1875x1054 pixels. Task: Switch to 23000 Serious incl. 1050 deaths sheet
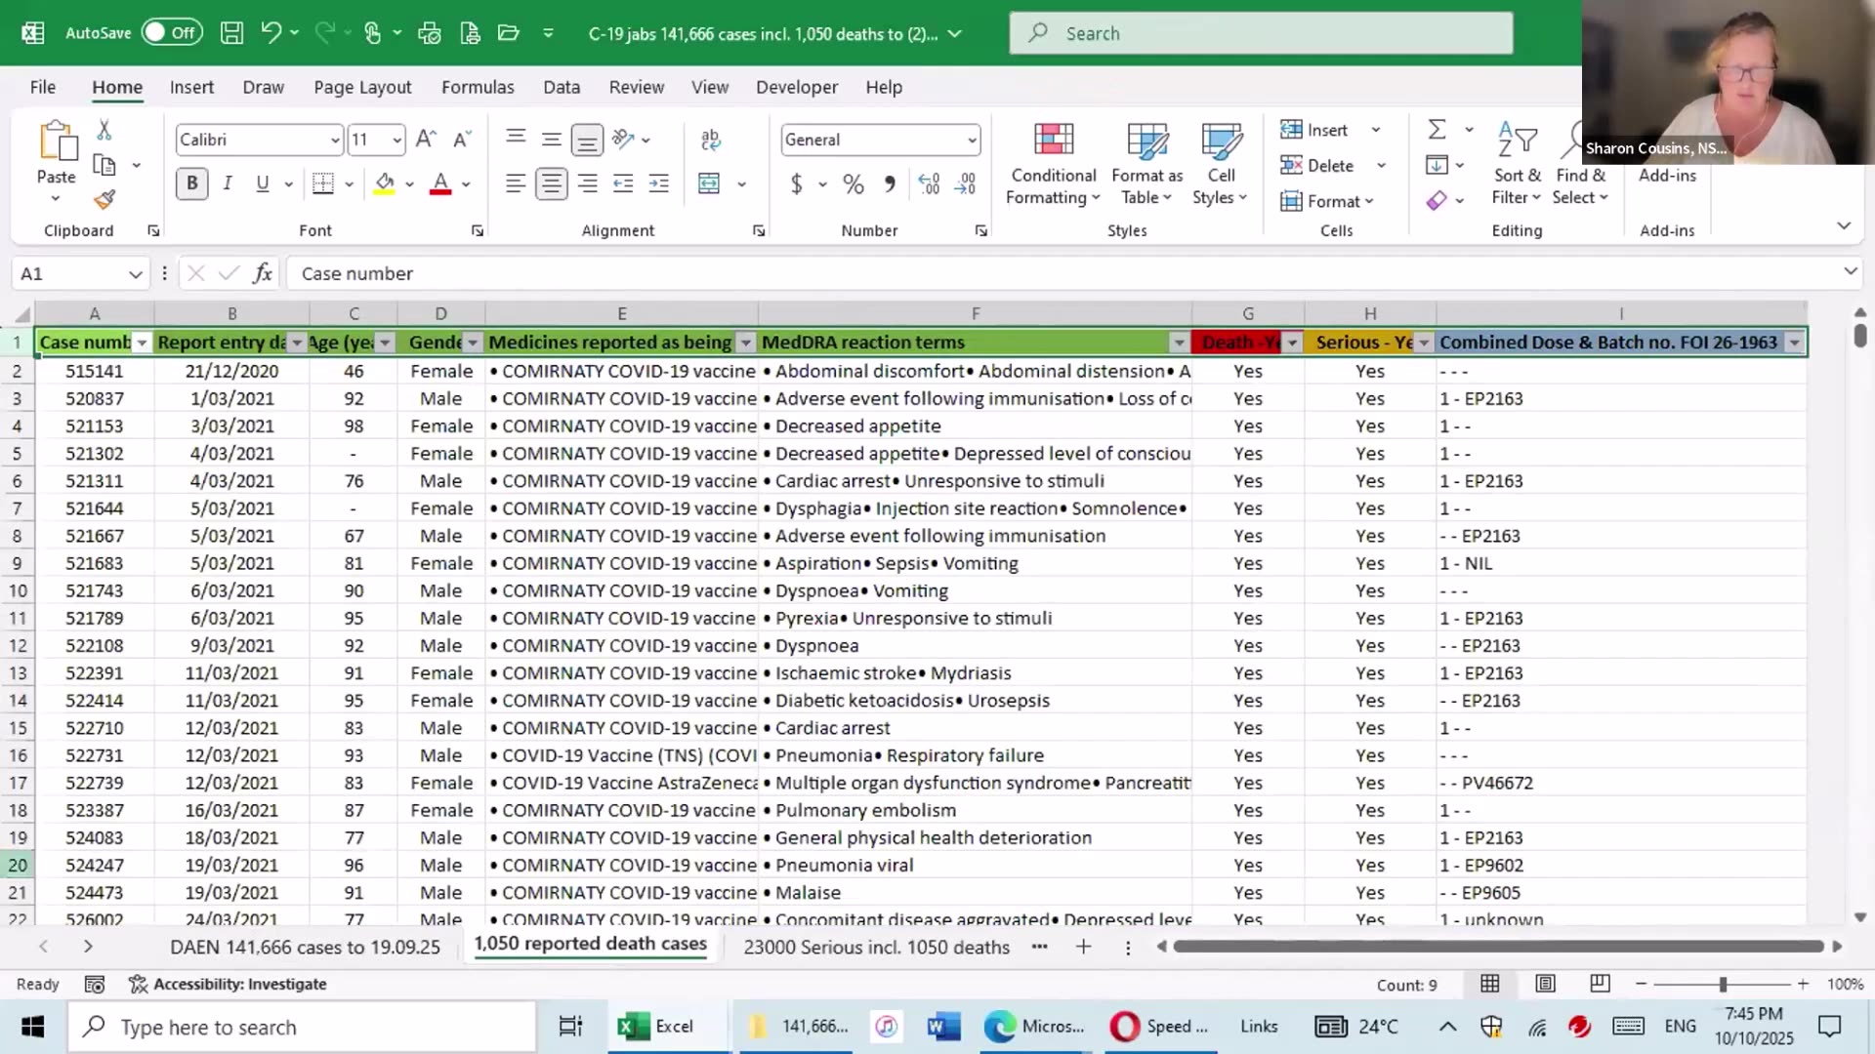tap(876, 947)
